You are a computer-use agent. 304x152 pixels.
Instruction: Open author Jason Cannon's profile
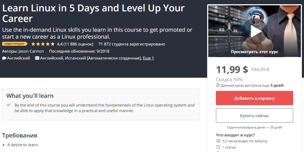pos(31,51)
